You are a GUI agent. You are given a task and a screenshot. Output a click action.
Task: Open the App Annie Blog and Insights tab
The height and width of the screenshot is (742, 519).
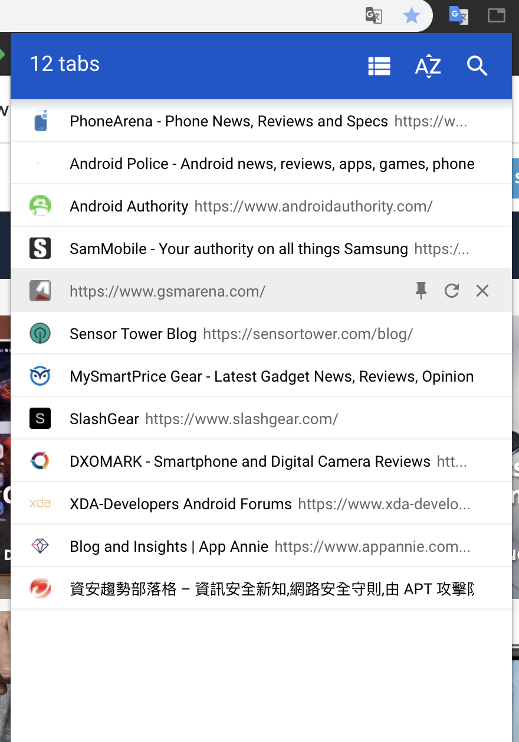(177, 546)
